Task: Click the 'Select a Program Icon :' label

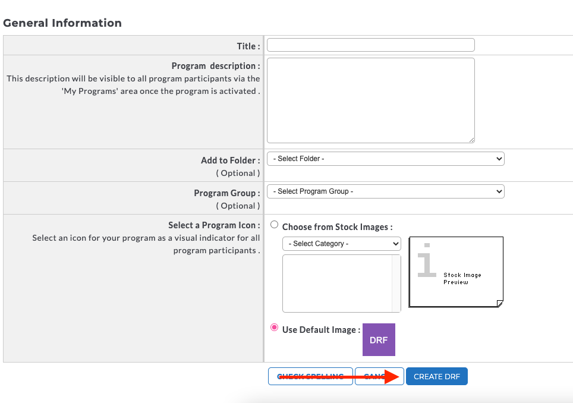Action: (x=214, y=225)
